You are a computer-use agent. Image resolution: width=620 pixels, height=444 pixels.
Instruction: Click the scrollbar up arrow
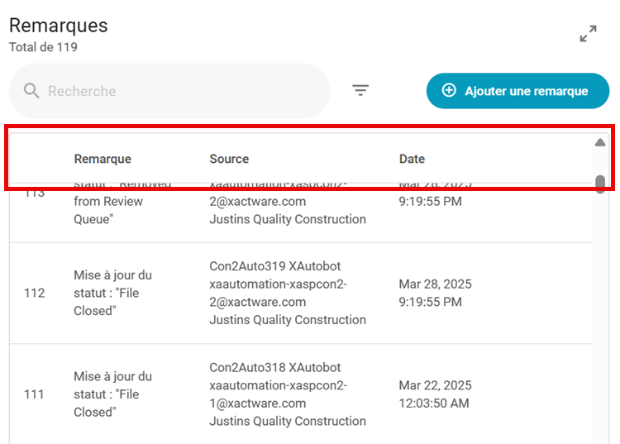click(x=600, y=142)
